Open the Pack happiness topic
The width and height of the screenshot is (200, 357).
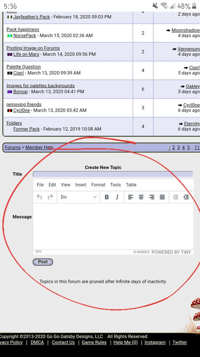(23, 29)
